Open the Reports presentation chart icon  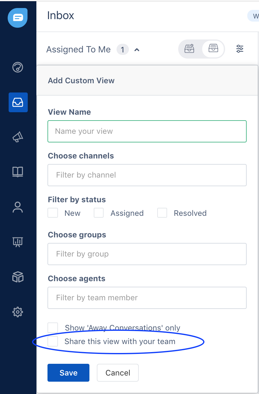[x=18, y=242]
